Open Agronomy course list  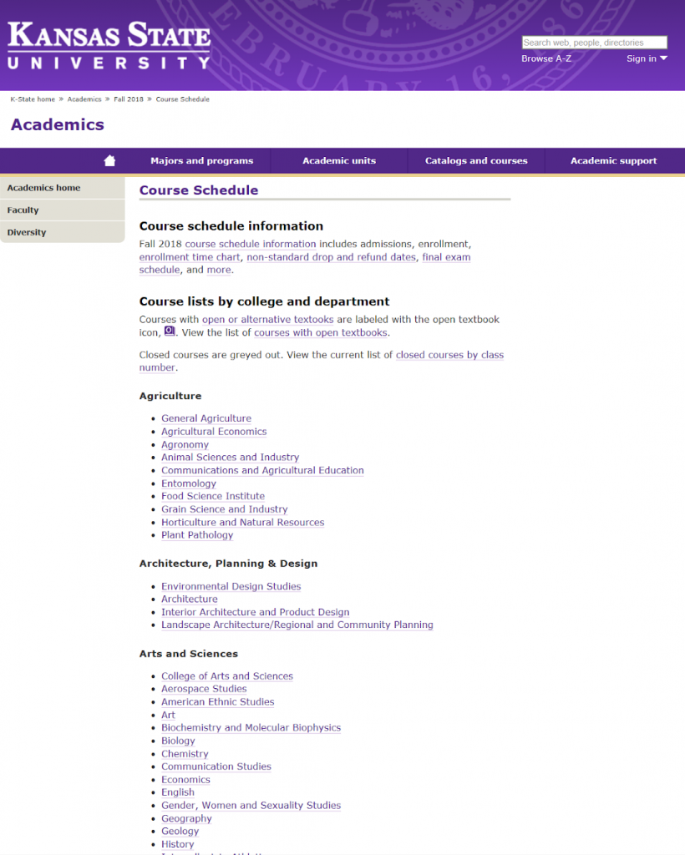[x=185, y=444]
